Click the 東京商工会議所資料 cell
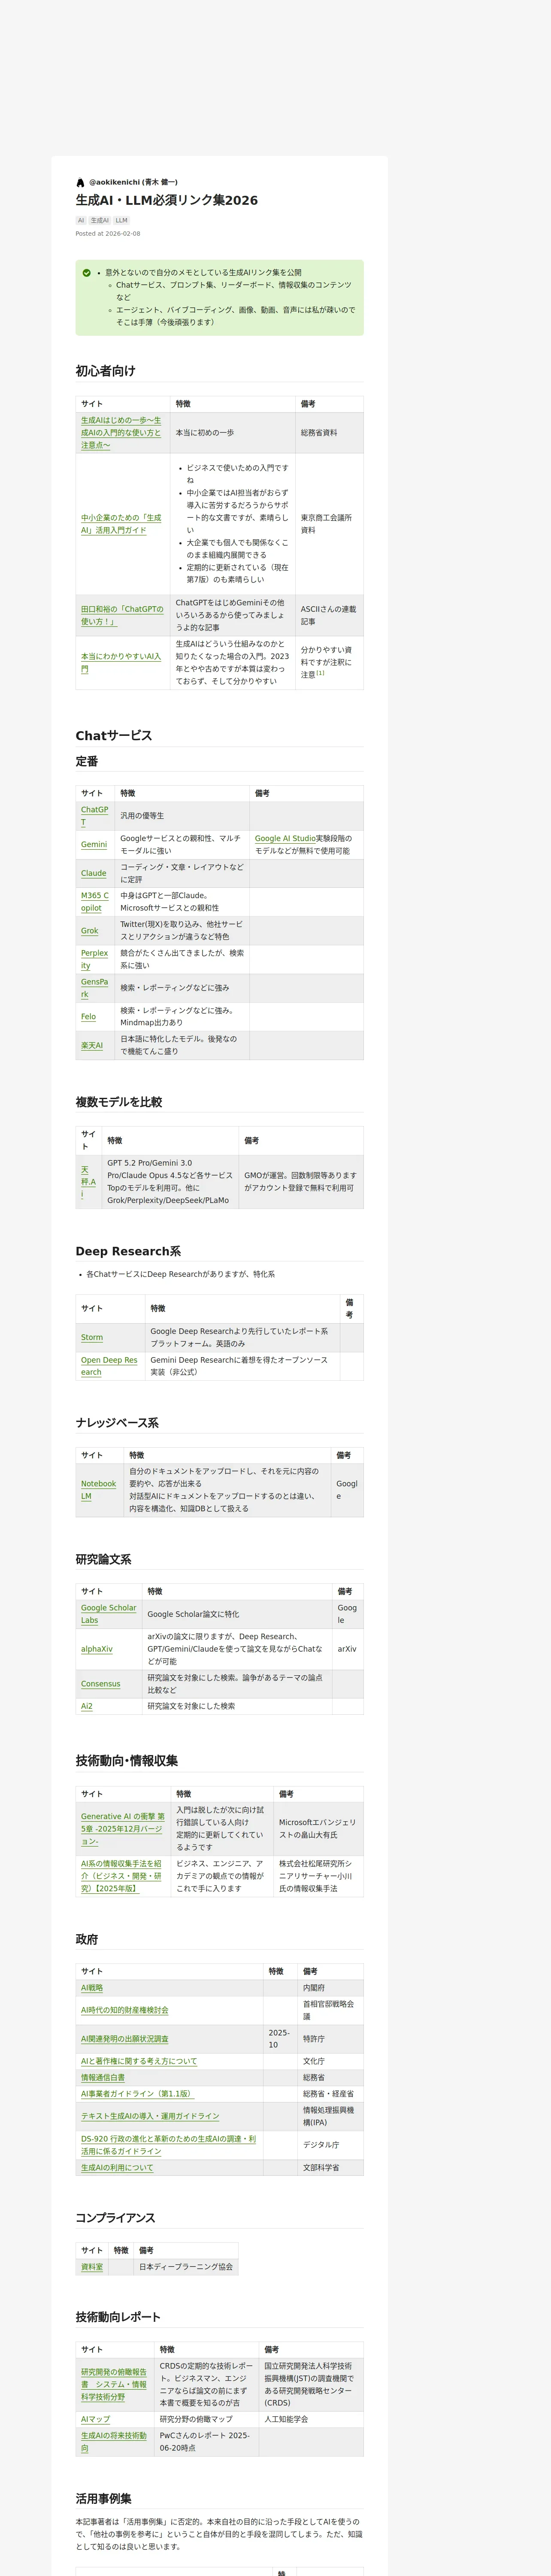The image size is (551, 2576). coord(329,524)
